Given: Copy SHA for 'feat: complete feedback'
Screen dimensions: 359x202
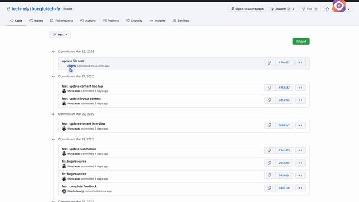Looking at the screenshot, I should [x=269, y=188].
